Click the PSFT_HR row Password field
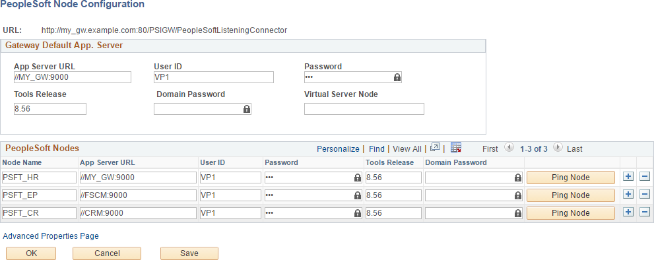The height and width of the screenshot is (260, 654). pyautogui.click(x=313, y=178)
